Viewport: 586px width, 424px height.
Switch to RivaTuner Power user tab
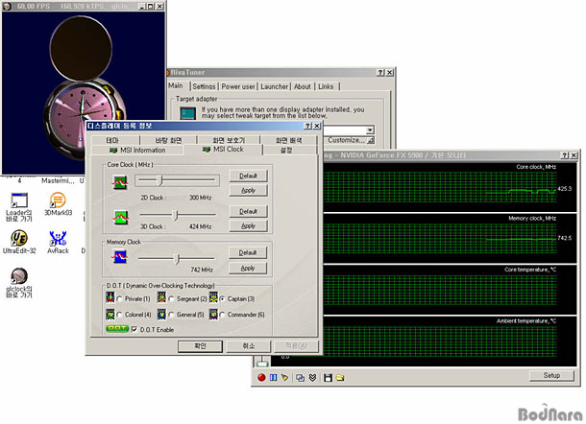(238, 86)
